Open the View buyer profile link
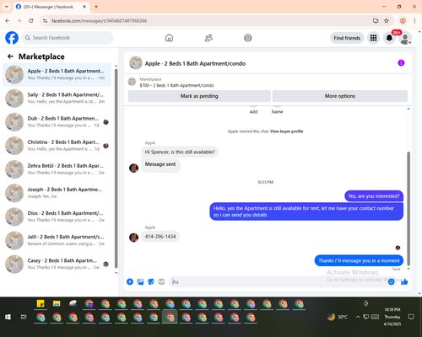 286,131
